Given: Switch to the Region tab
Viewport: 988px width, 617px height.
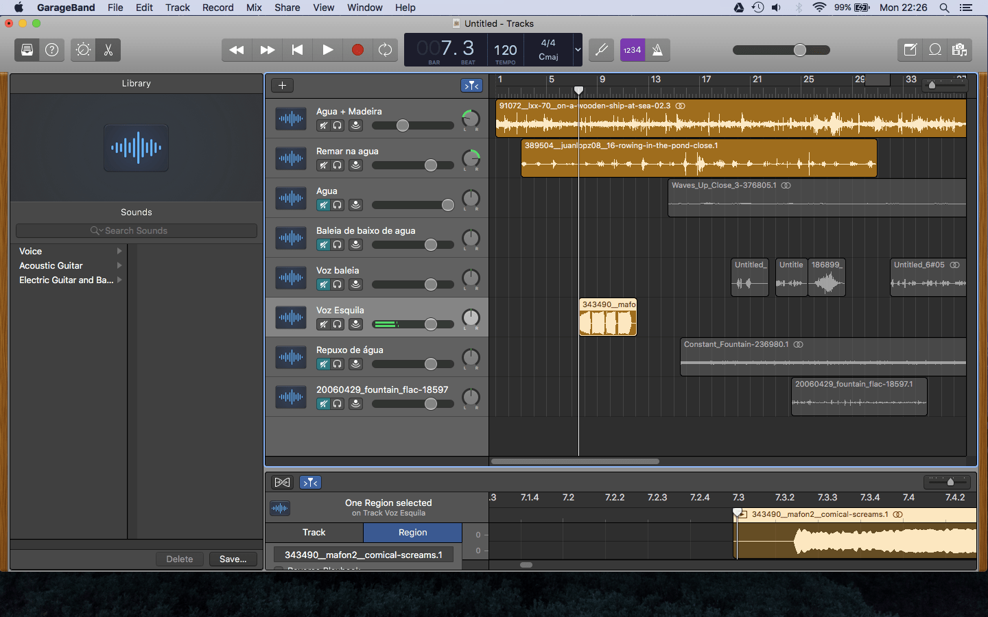Looking at the screenshot, I should (x=412, y=533).
